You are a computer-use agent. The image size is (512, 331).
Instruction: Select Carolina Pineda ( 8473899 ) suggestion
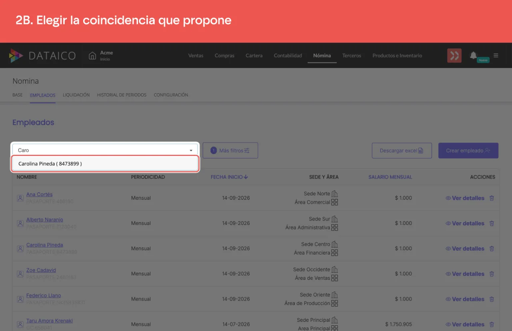coord(105,164)
